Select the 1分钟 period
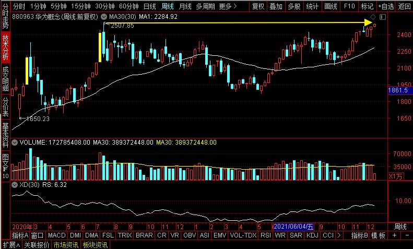The width and height of the screenshot is (413, 249). [38, 6]
